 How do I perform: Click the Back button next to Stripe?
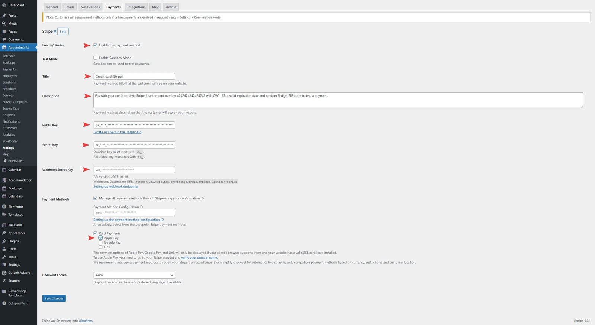63,32
